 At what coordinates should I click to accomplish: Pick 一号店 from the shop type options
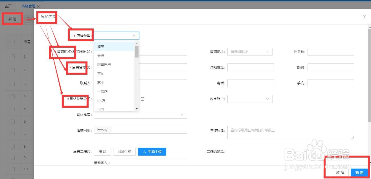pos(114,92)
